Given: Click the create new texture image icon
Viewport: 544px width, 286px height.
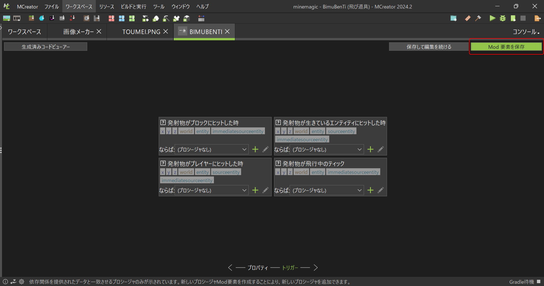Looking at the screenshot, I should (7, 18).
